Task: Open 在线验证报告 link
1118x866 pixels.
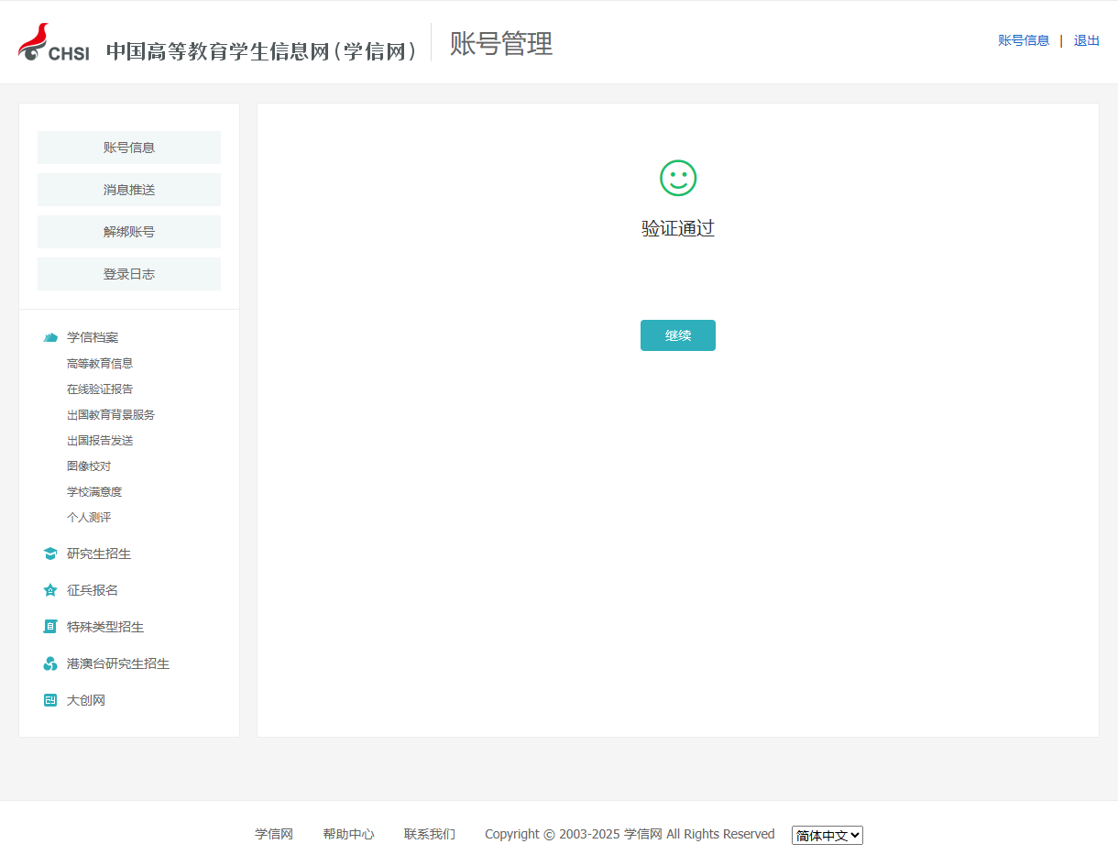Action: (x=100, y=389)
